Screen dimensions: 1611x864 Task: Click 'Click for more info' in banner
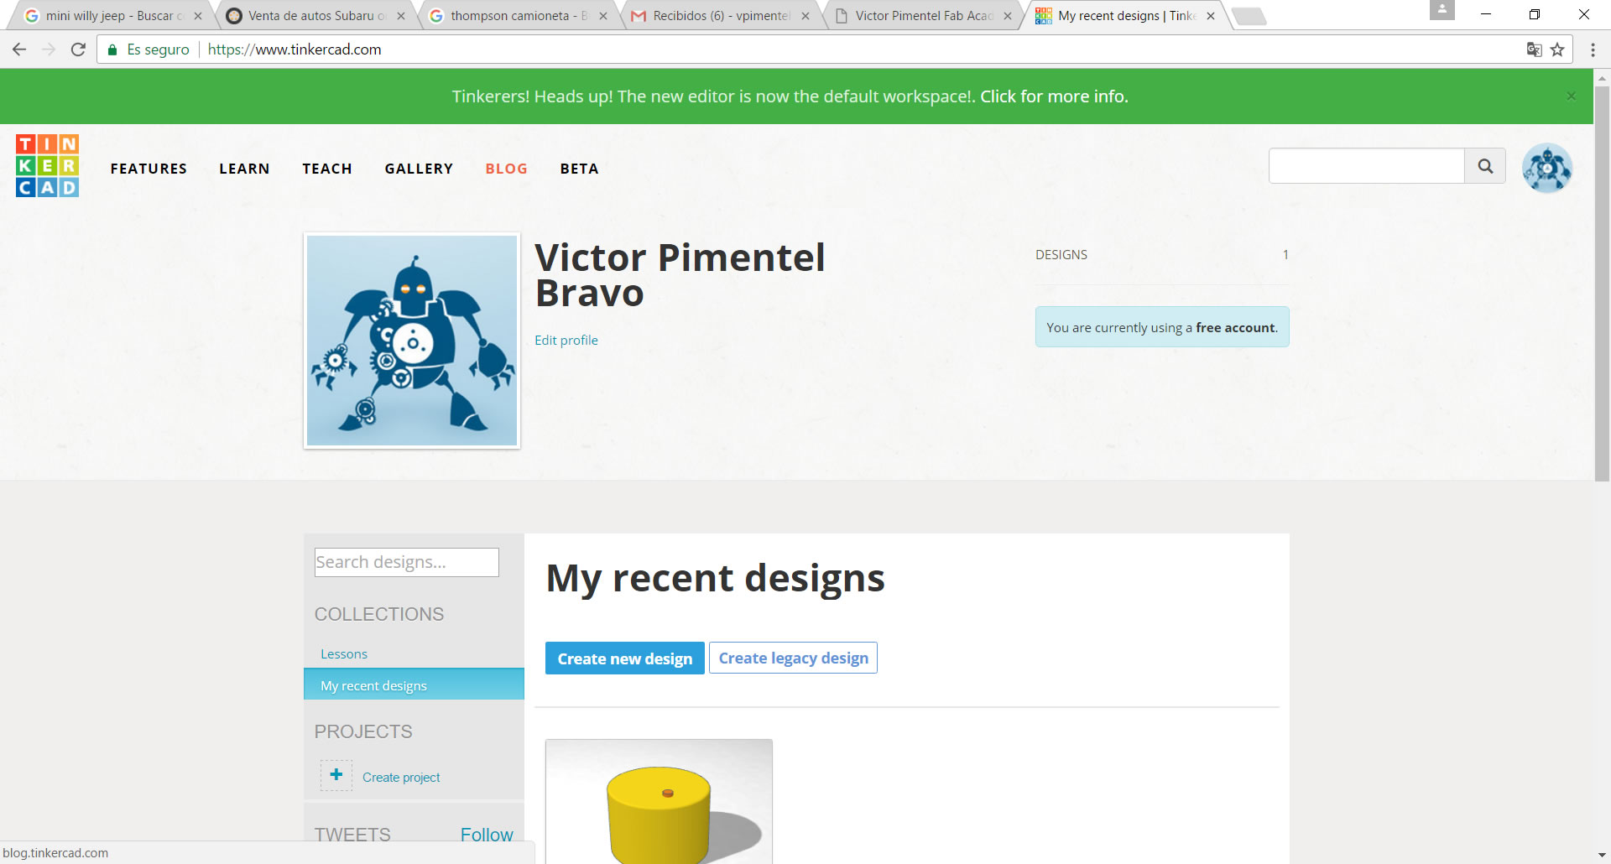[1054, 96]
